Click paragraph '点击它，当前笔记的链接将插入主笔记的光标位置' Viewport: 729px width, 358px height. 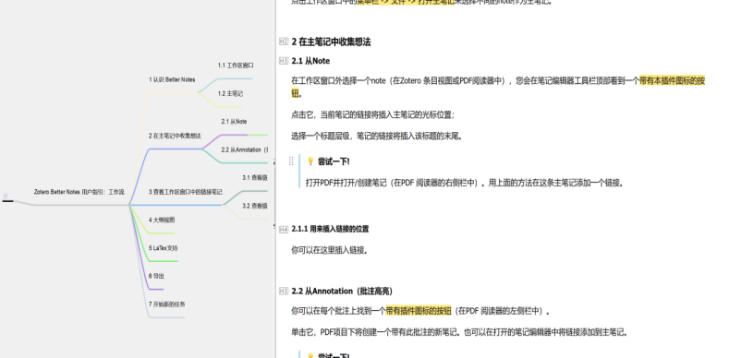tap(373, 114)
